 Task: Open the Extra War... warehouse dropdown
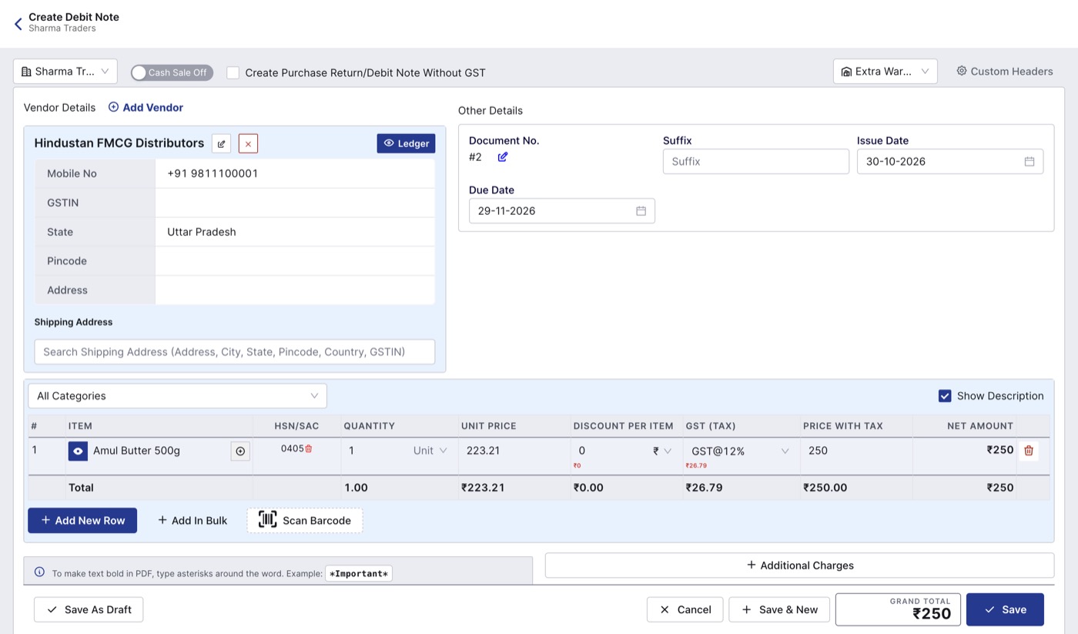click(885, 72)
